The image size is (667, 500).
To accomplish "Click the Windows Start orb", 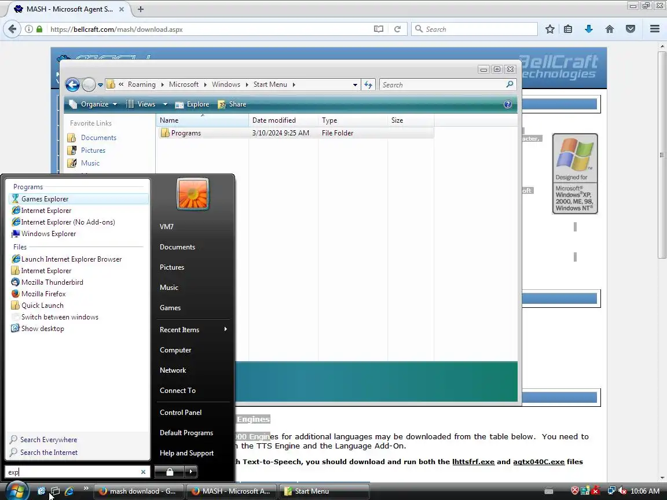I will [x=17, y=491].
